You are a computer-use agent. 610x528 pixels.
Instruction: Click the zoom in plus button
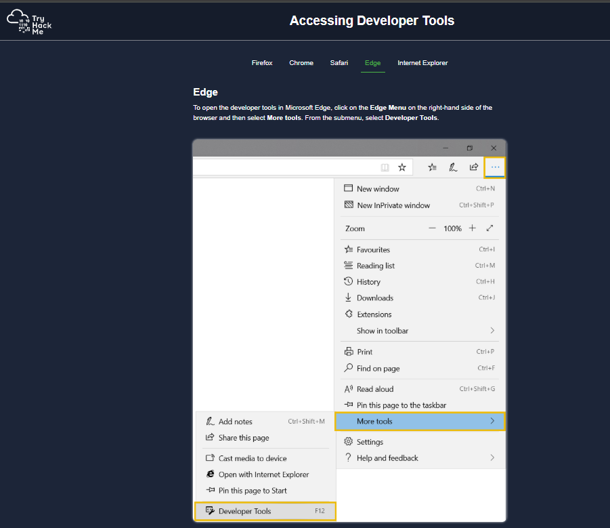[473, 228]
